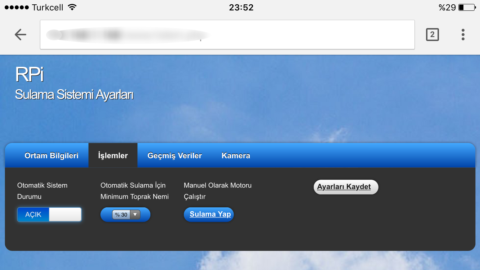Tap the battery icon in status bar

tap(467, 8)
